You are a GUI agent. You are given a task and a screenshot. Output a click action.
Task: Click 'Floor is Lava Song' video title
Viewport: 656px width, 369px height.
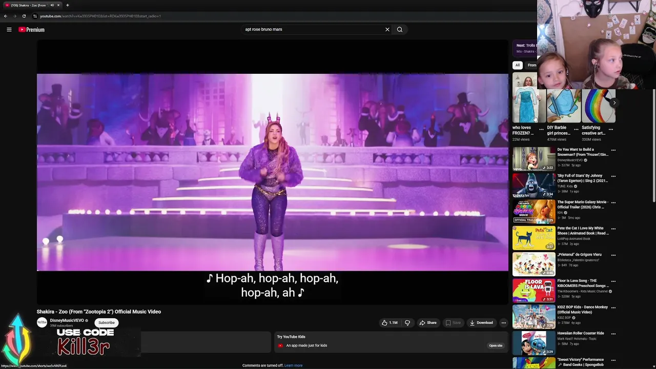(583, 283)
